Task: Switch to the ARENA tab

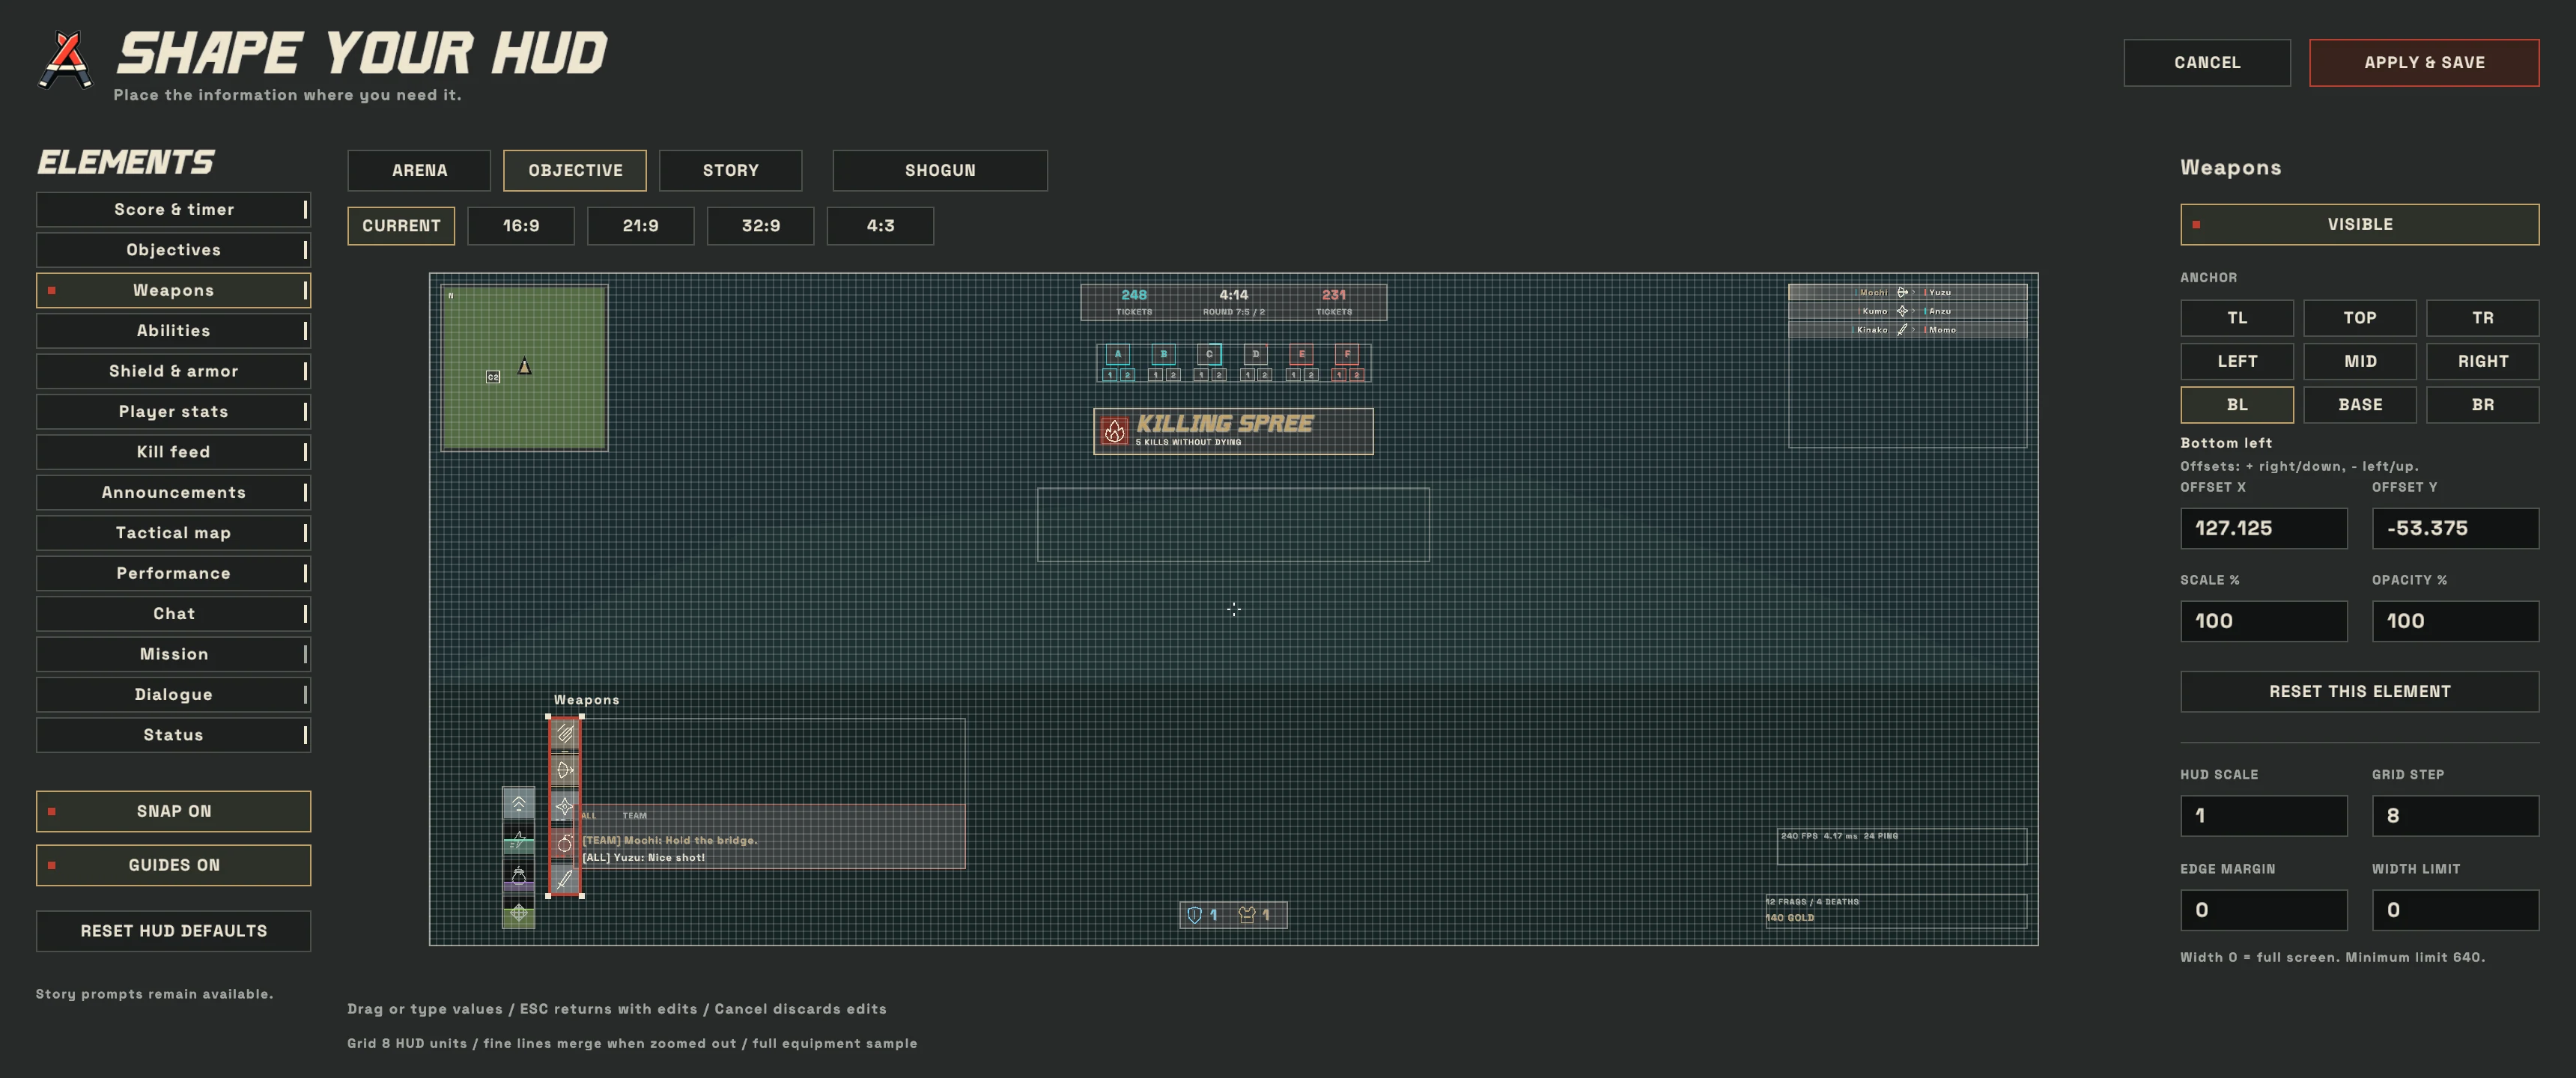Action: coord(419,170)
